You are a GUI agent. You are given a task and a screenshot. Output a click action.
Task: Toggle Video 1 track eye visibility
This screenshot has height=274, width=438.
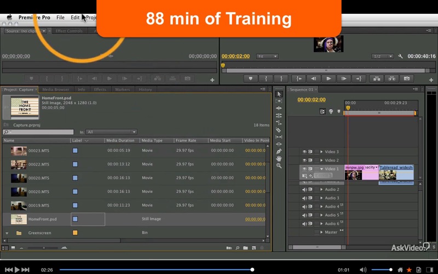304,169
